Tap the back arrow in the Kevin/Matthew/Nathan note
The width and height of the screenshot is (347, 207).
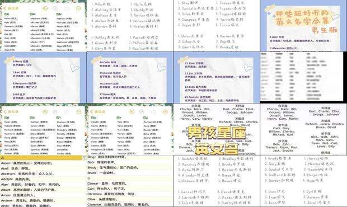tap(5, 8)
